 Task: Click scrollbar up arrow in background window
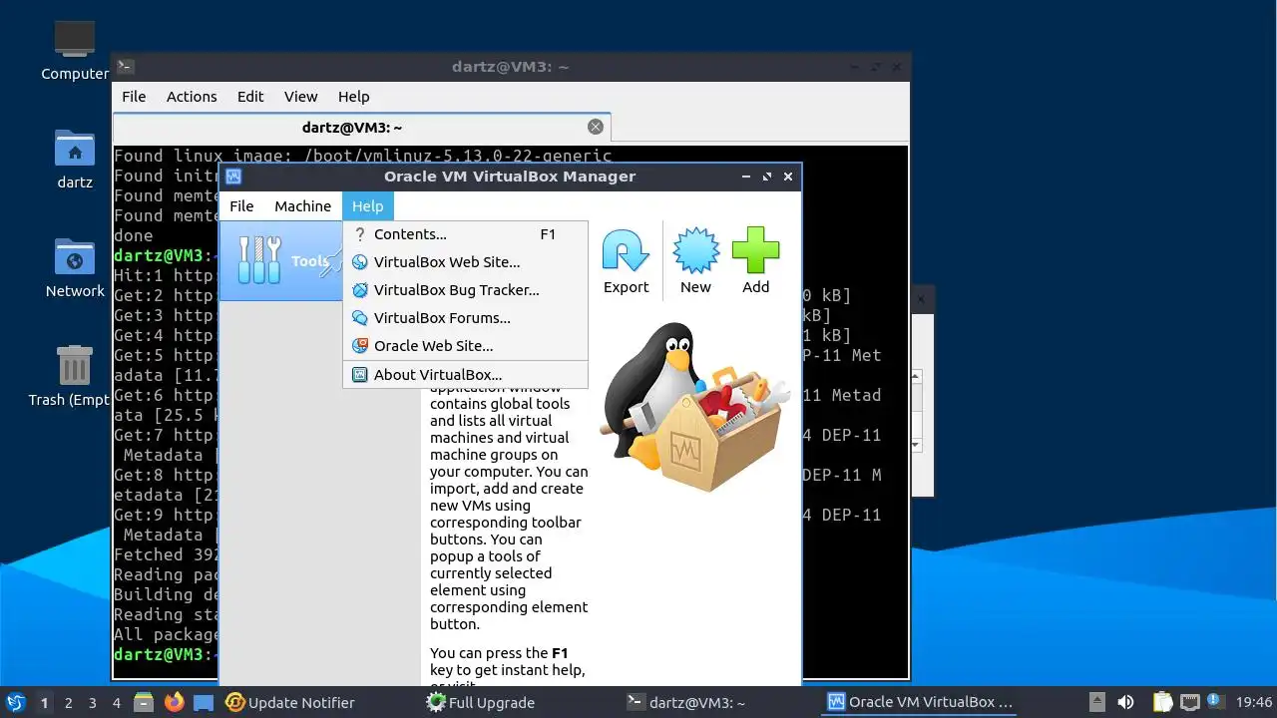pyautogui.click(x=918, y=377)
